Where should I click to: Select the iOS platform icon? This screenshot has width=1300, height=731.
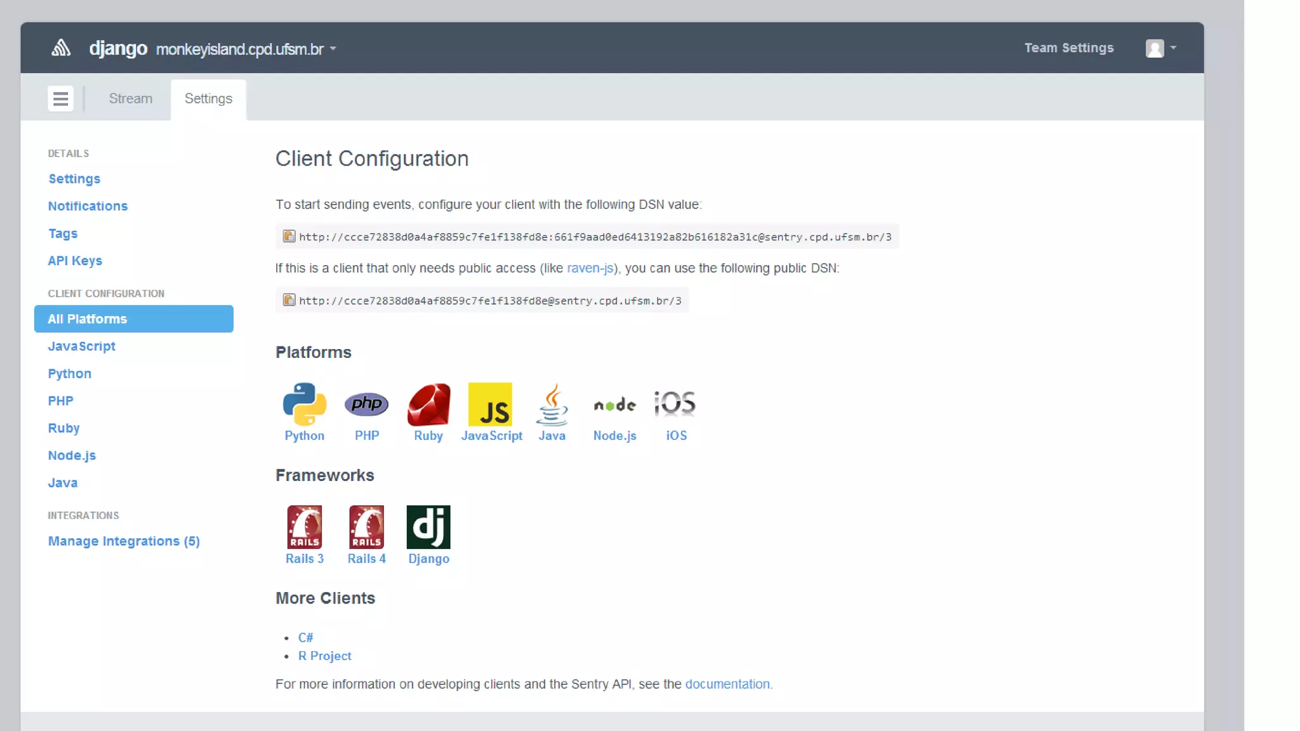(x=675, y=404)
